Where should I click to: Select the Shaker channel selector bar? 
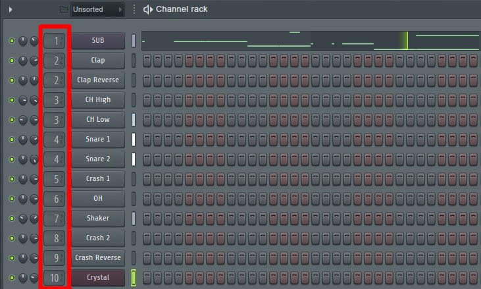pos(134,219)
